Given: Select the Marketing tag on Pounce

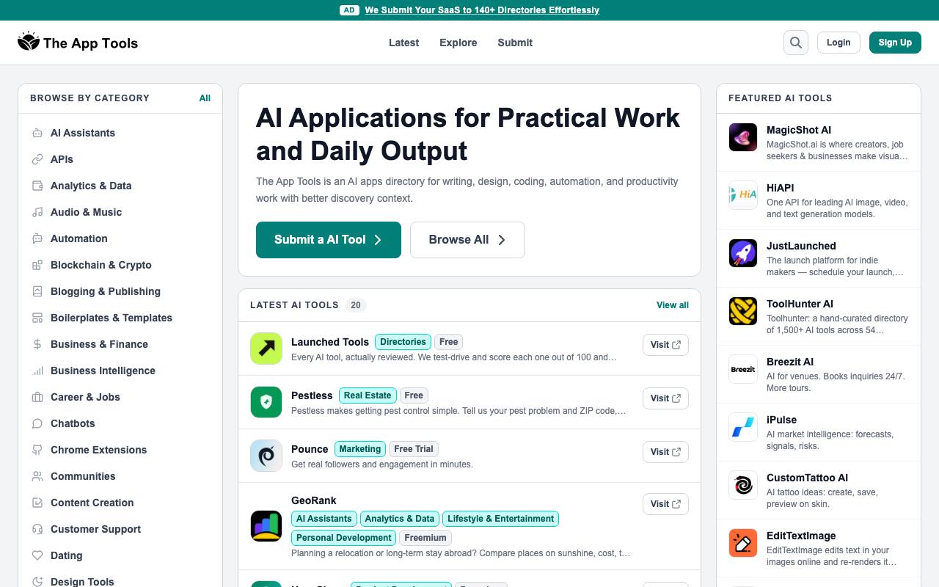Looking at the screenshot, I should coord(360,449).
